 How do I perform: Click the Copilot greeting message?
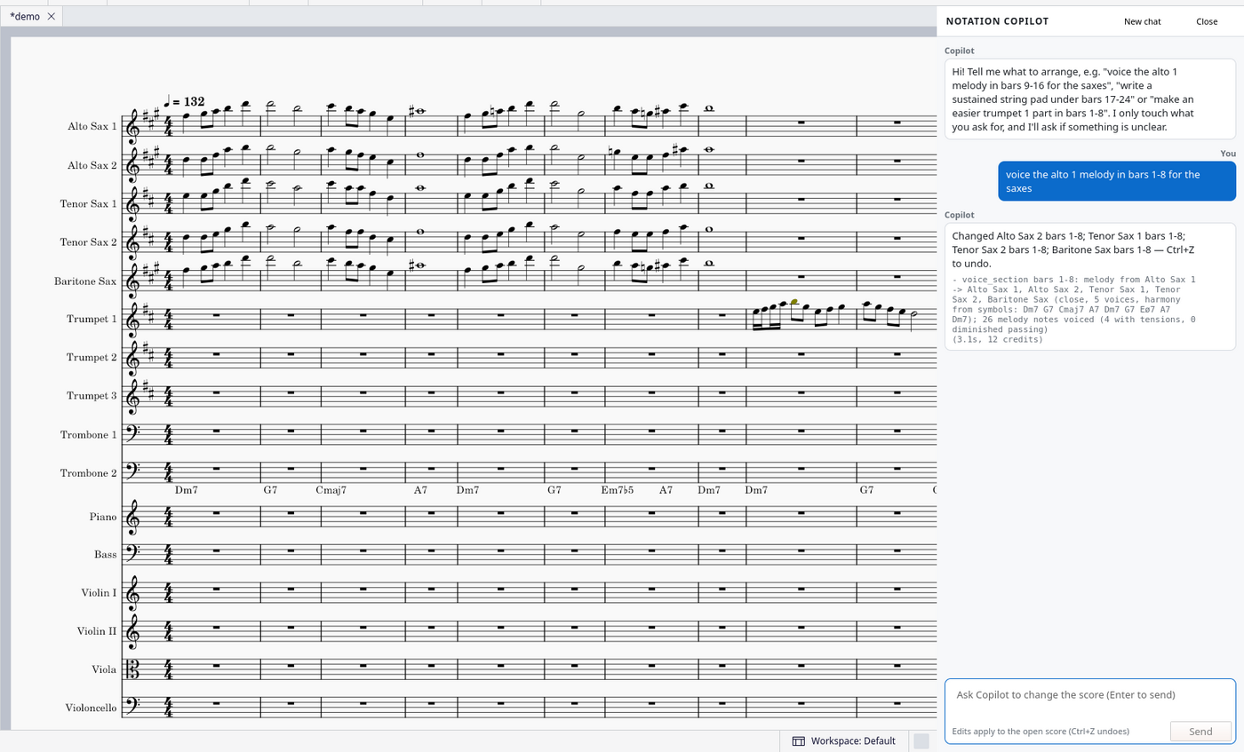click(1089, 99)
